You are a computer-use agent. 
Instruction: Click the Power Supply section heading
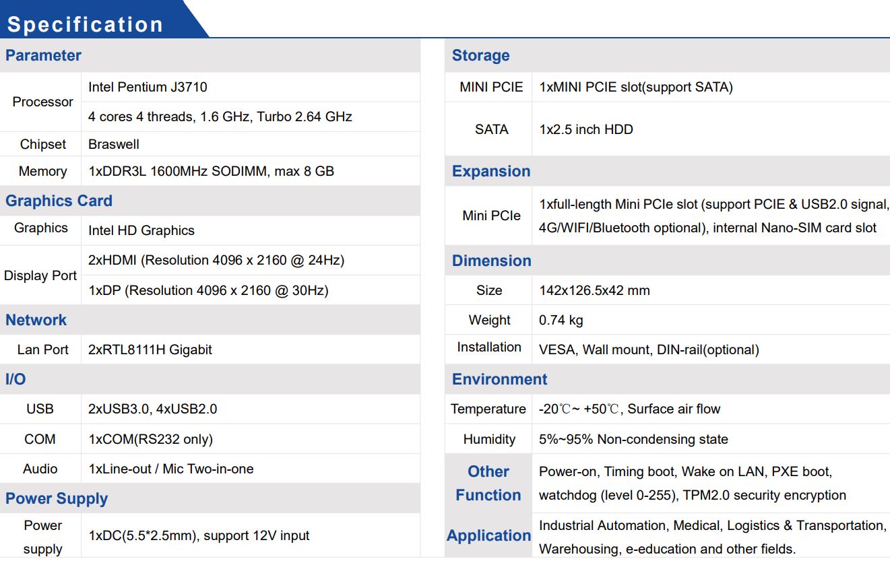(x=57, y=498)
